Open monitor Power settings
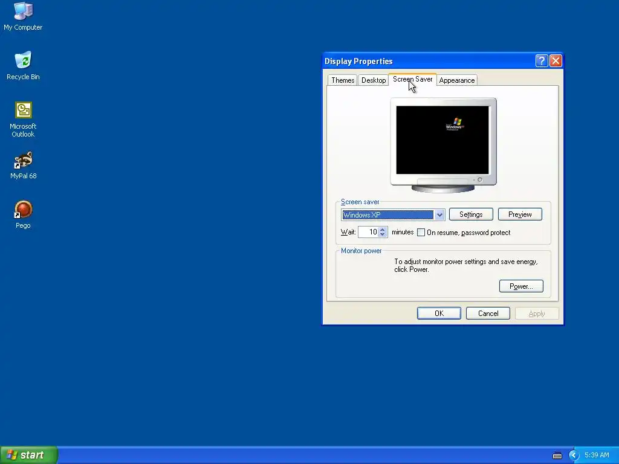Screen dimensions: 619x464 point(521,286)
